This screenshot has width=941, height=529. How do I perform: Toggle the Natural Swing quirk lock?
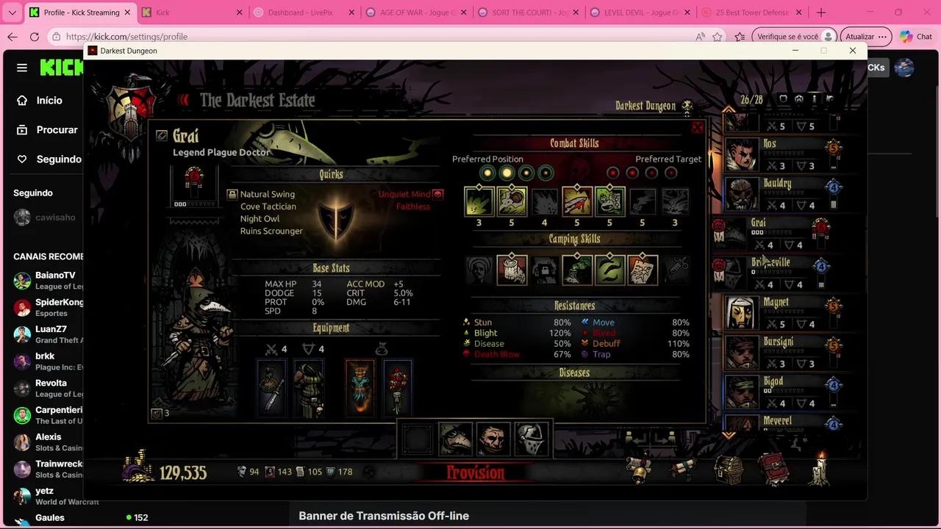pos(232,195)
